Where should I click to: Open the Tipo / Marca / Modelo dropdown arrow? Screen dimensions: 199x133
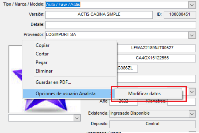pos(192,5)
